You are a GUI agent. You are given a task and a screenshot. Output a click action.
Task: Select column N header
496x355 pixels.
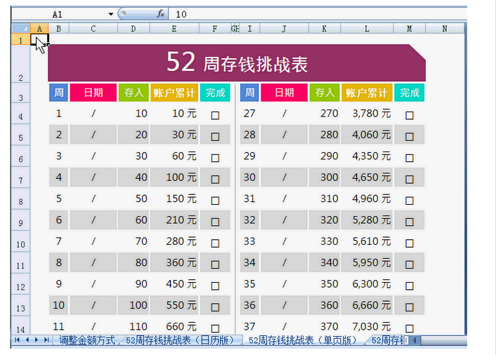tap(445, 29)
